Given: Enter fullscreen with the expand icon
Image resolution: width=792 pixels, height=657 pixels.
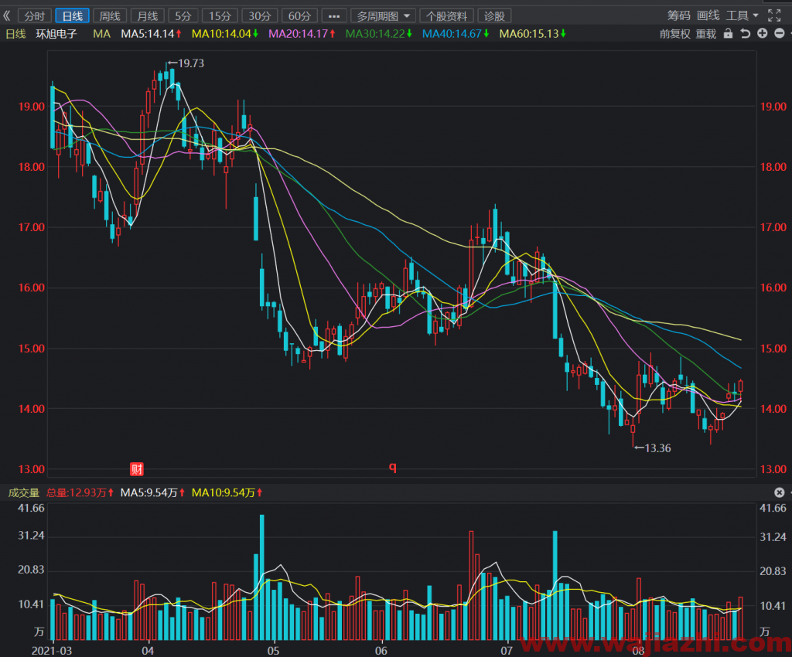Looking at the screenshot, I should pyautogui.click(x=773, y=15).
